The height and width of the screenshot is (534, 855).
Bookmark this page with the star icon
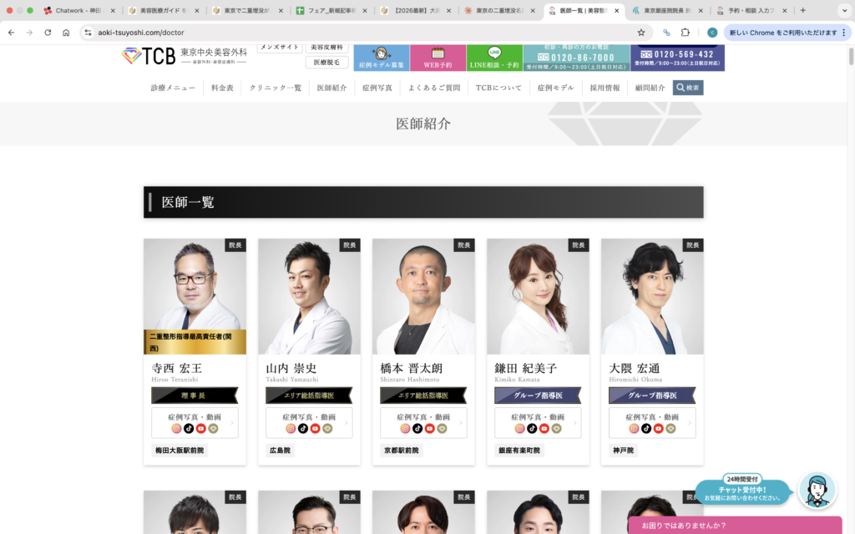tap(641, 33)
